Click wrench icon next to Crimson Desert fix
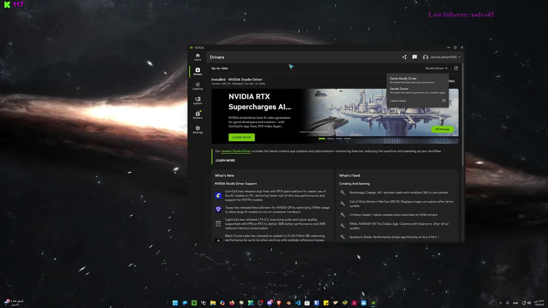 (x=342, y=215)
